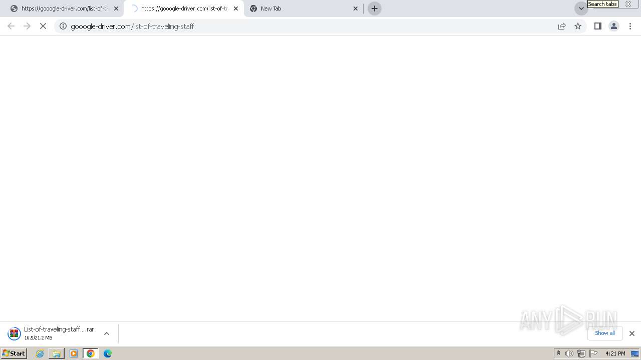Open Windows Media Player taskbar icon
Viewport: 641px width, 360px height.
[74, 353]
